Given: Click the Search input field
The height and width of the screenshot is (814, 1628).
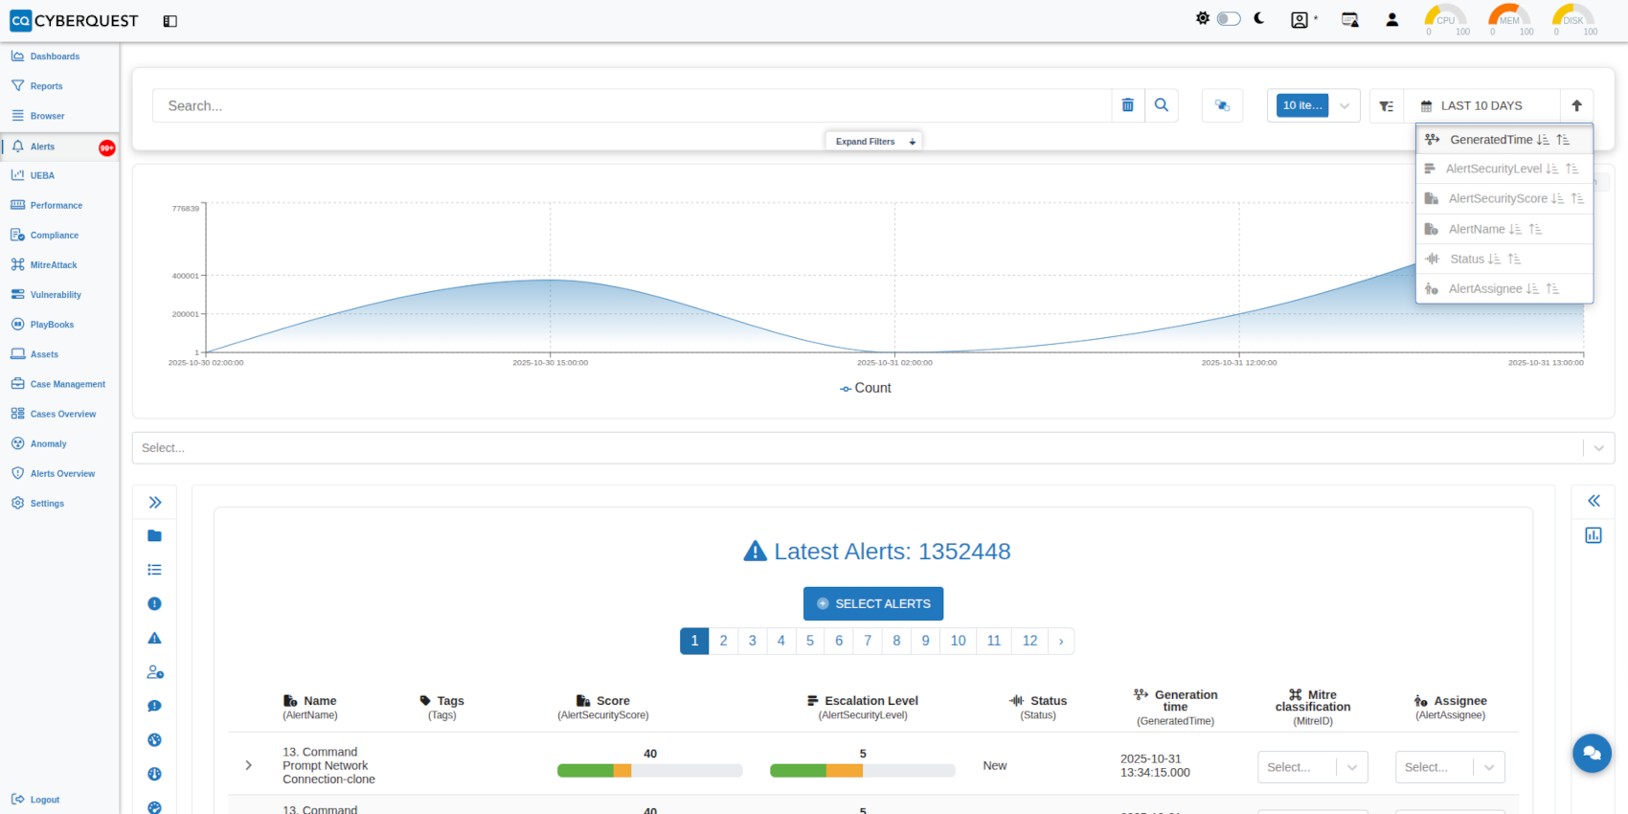Looking at the screenshot, I should (x=632, y=106).
